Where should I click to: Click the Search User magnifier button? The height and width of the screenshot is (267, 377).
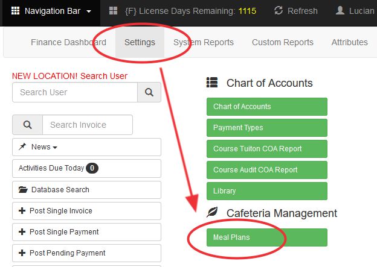[x=149, y=92]
